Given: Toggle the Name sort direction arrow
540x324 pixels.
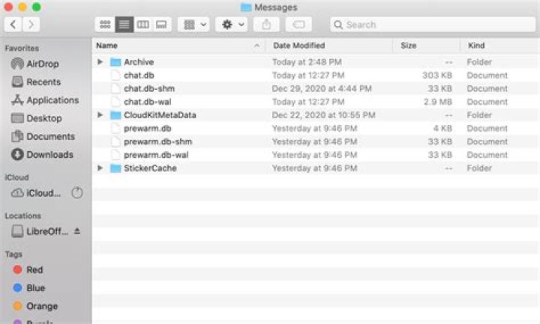Looking at the screenshot, I should tap(257, 46).
